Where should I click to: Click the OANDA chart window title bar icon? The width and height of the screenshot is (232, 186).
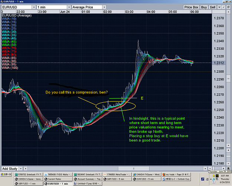[2, 1]
